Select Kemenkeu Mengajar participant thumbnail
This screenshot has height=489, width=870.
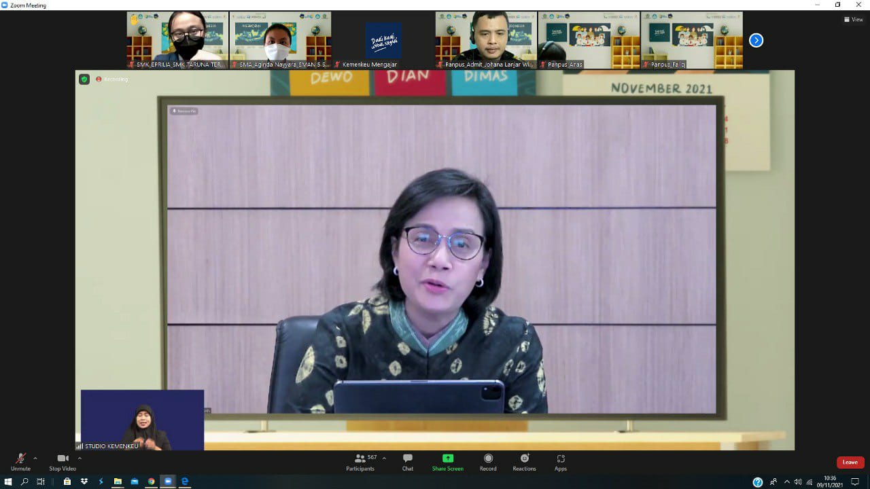coord(383,40)
